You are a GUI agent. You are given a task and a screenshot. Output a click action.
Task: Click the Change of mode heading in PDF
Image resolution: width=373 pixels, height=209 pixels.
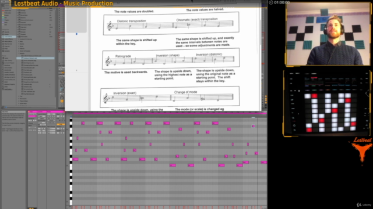coord(185,92)
